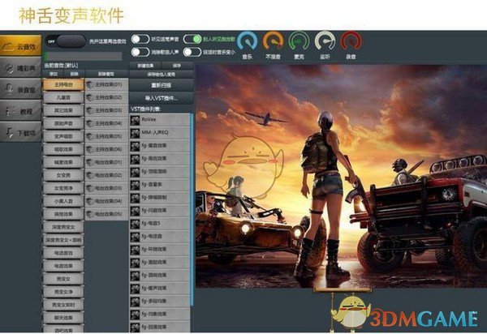Toggle the main OFF power switch
This screenshot has height=334, width=487.
[66, 39]
